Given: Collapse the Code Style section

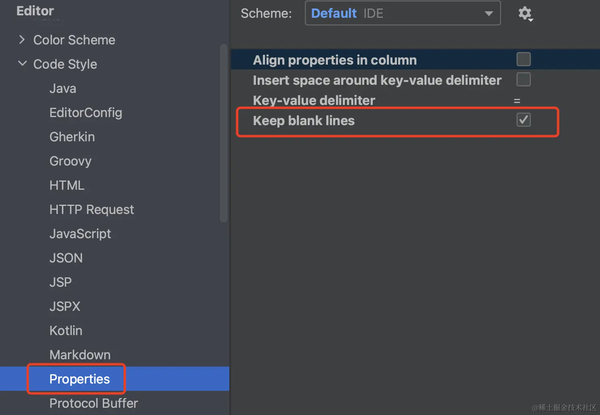Looking at the screenshot, I should click(22, 64).
